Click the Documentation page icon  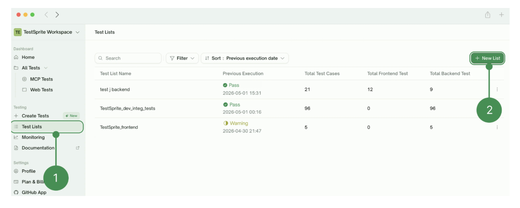(x=16, y=148)
